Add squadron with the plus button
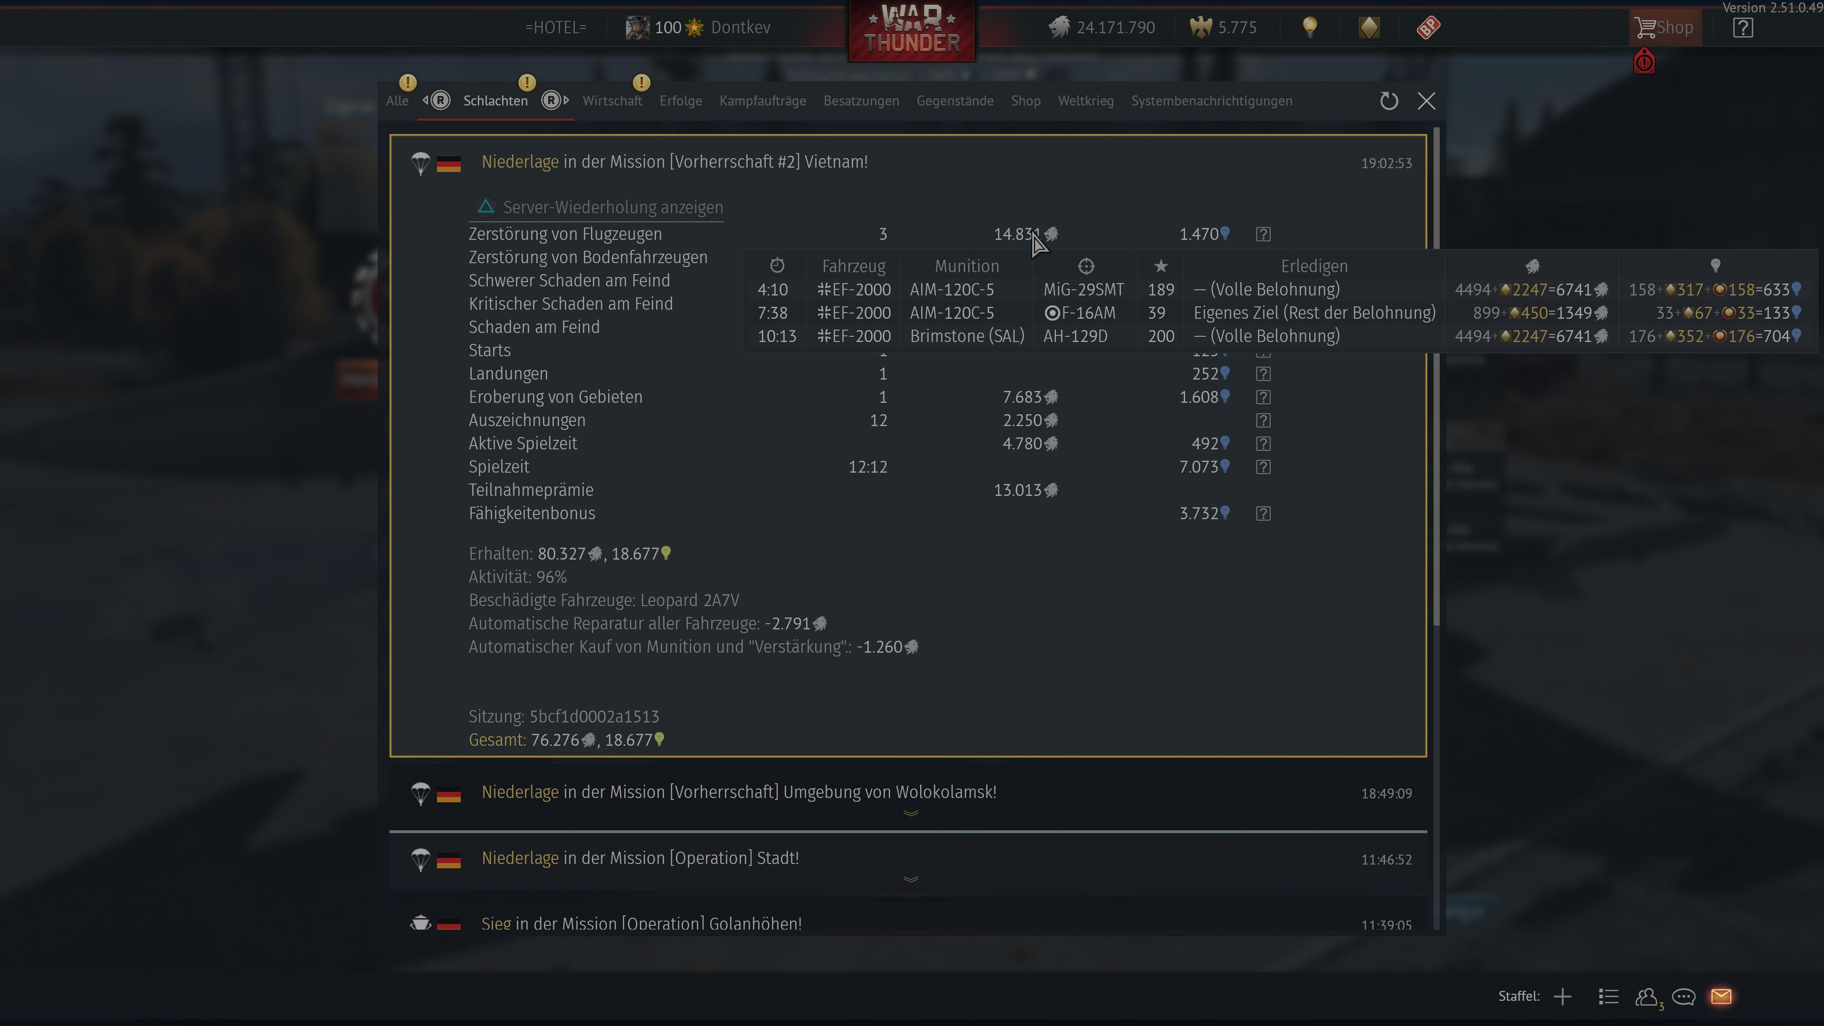 point(1562,997)
